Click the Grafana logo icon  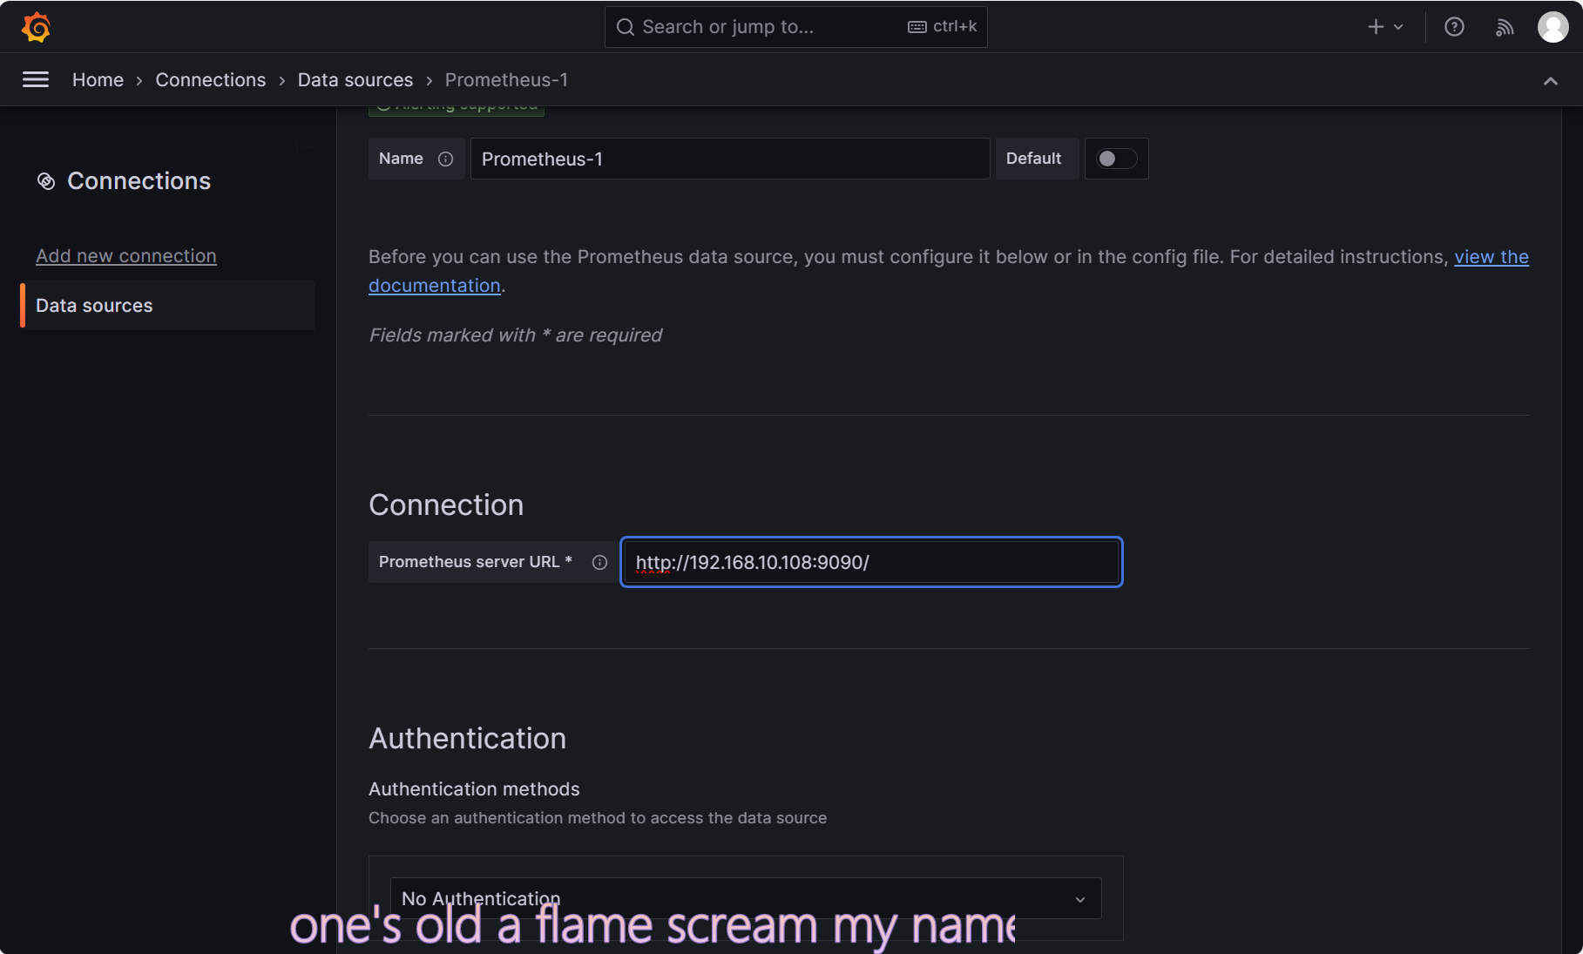(36, 27)
